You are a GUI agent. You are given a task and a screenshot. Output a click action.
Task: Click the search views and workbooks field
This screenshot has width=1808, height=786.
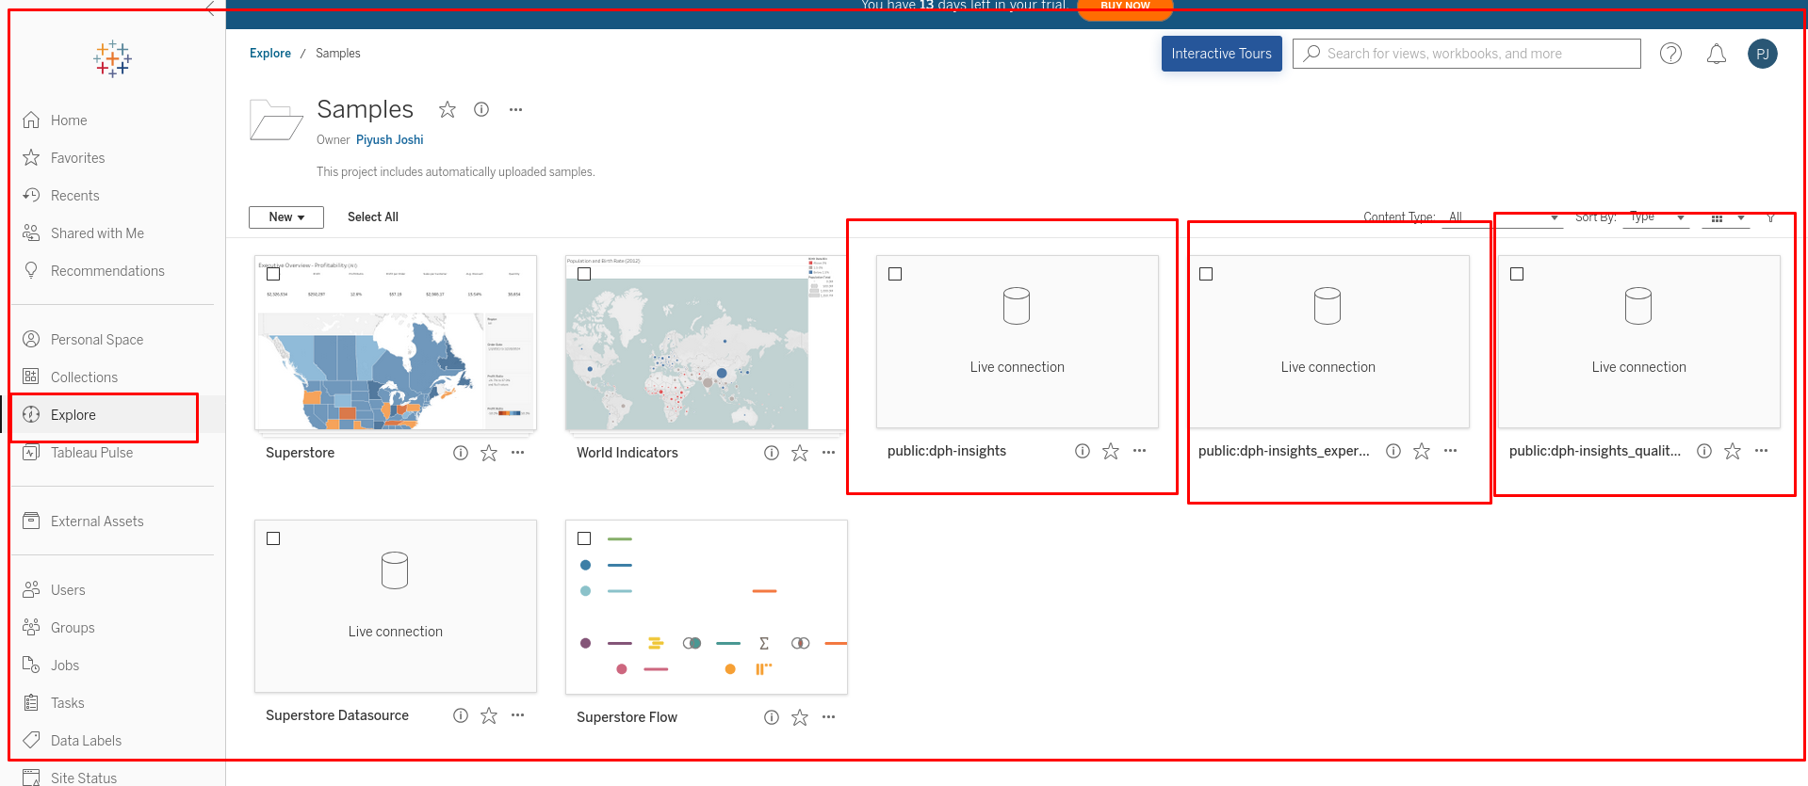[x=1466, y=54]
